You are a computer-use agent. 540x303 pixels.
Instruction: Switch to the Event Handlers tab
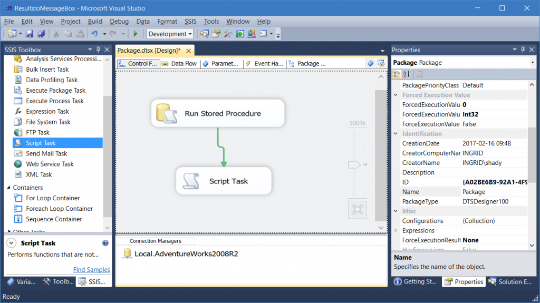point(265,64)
